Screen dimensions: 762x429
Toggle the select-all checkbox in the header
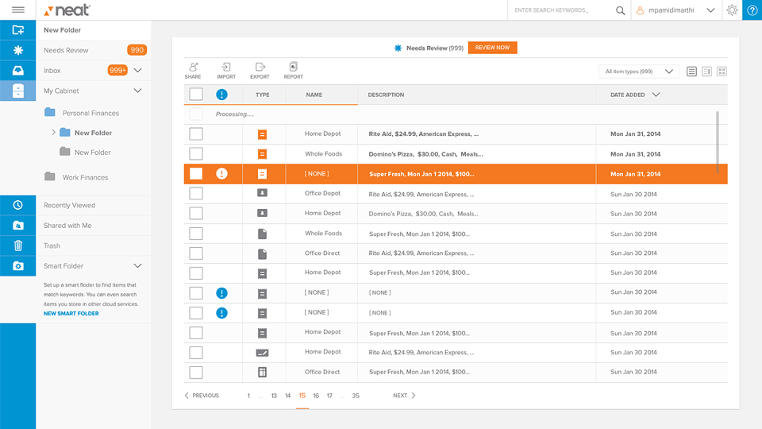pyautogui.click(x=196, y=95)
